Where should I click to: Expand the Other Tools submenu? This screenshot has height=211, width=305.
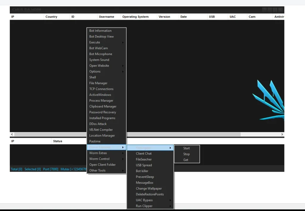pyautogui.click(x=97, y=171)
